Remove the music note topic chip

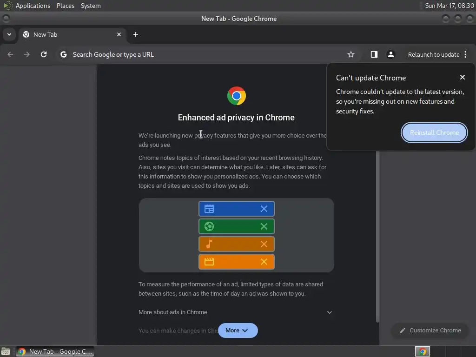point(264,244)
